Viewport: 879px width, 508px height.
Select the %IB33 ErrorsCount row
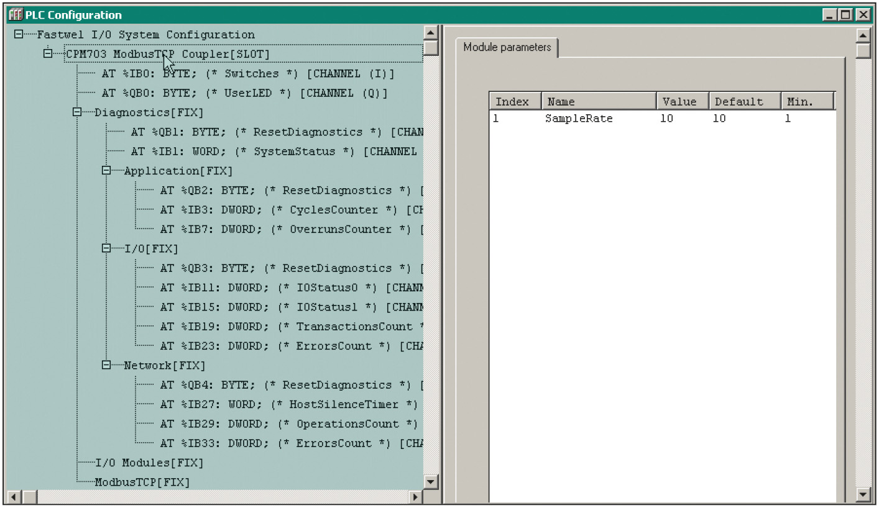[x=291, y=443]
